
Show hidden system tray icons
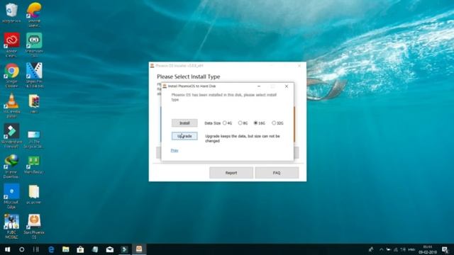point(381,249)
